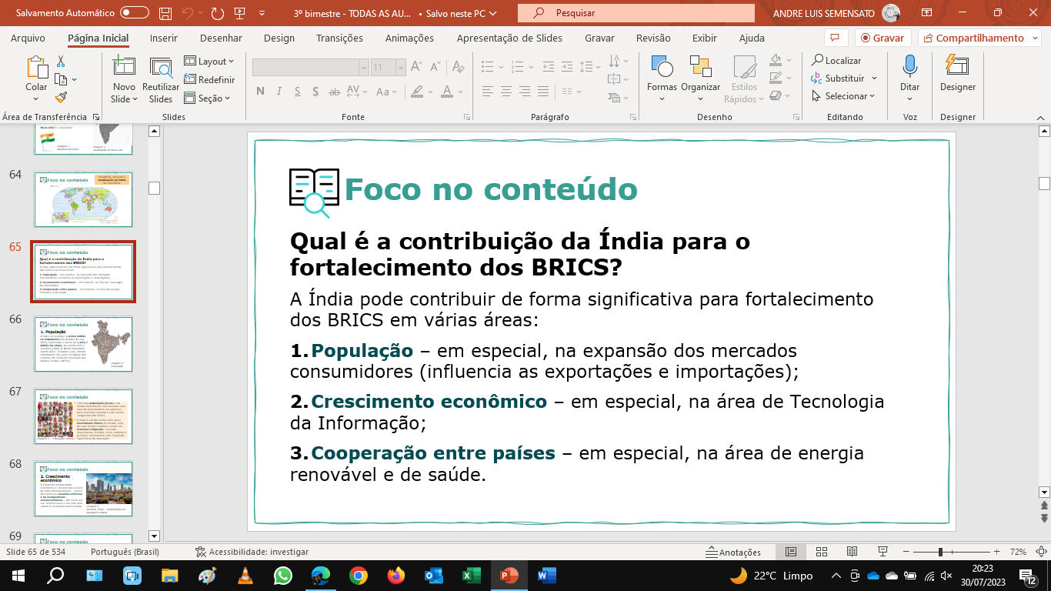The width and height of the screenshot is (1051, 591).
Task: Switch to Normal view icon
Action: pos(790,552)
